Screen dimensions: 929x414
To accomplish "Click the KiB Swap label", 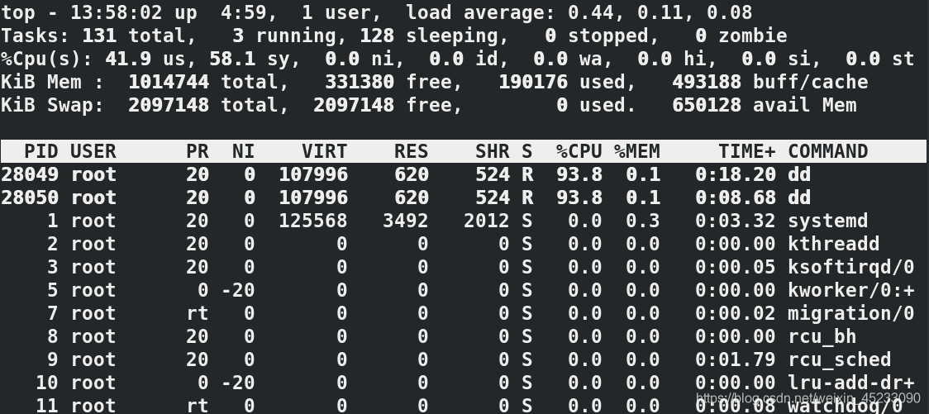I will pos(53,105).
